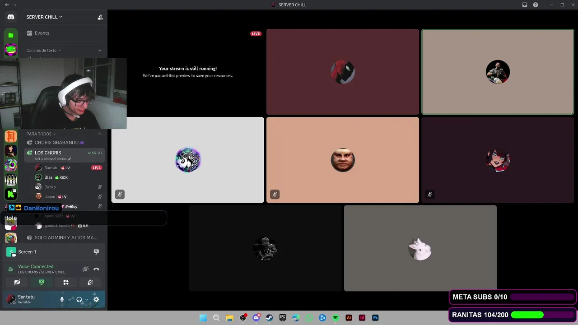Turn on camera button

click(x=17, y=282)
